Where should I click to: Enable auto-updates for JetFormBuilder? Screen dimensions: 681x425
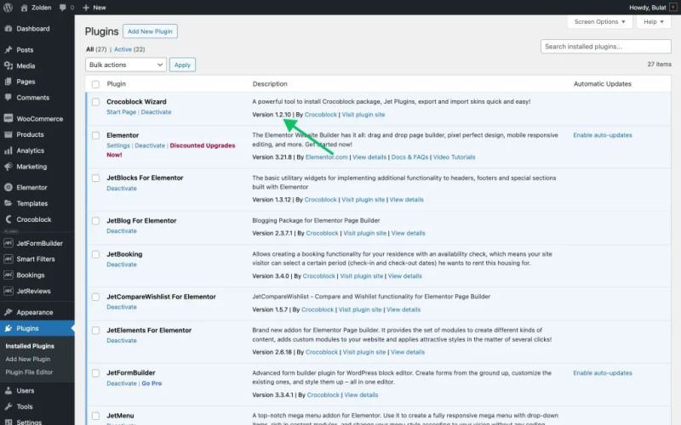click(603, 373)
